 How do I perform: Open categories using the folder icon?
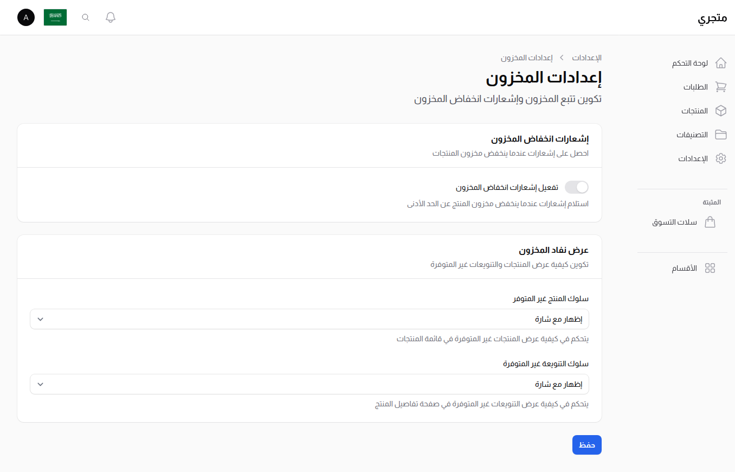[721, 135]
